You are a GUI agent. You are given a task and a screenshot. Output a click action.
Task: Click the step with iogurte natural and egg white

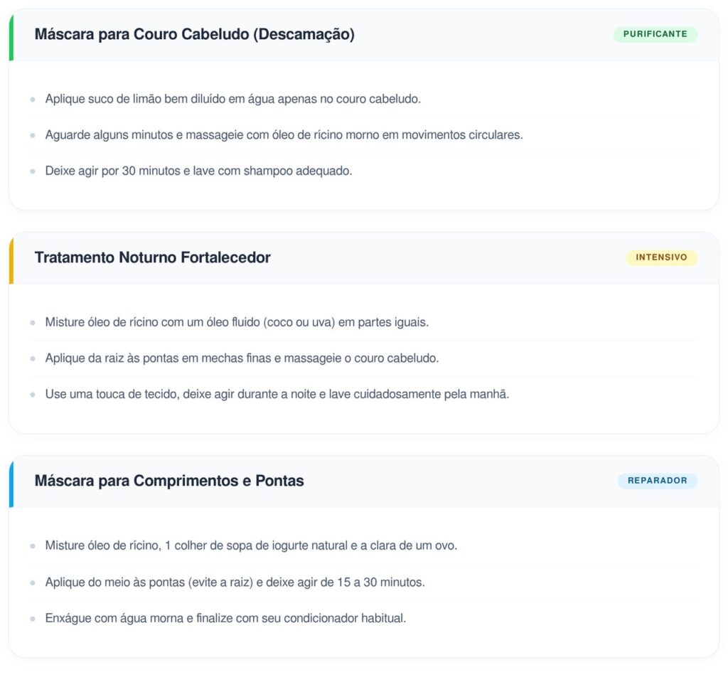[x=251, y=545]
